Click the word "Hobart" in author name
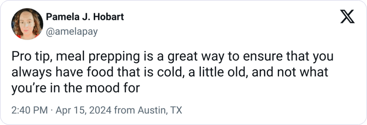Screen dimensions: 367x125 [109, 17]
